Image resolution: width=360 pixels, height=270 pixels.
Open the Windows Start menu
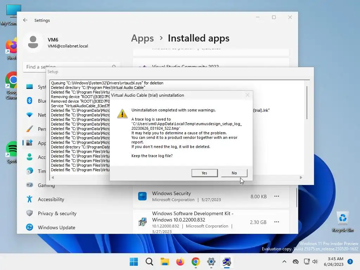(134, 262)
